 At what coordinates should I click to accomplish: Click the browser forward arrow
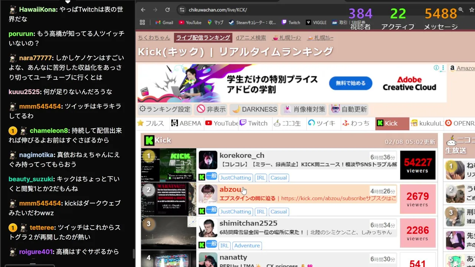point(155,10)
